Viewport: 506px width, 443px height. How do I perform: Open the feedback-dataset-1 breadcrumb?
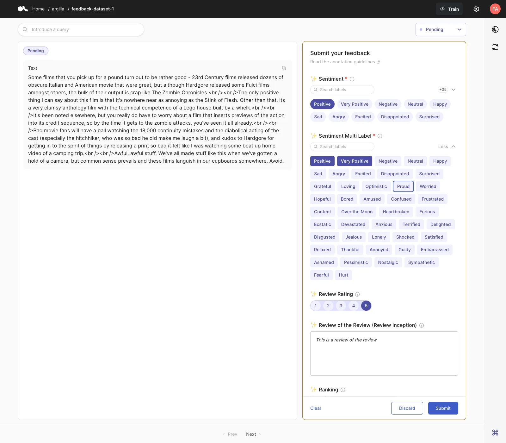click(93, 9)
